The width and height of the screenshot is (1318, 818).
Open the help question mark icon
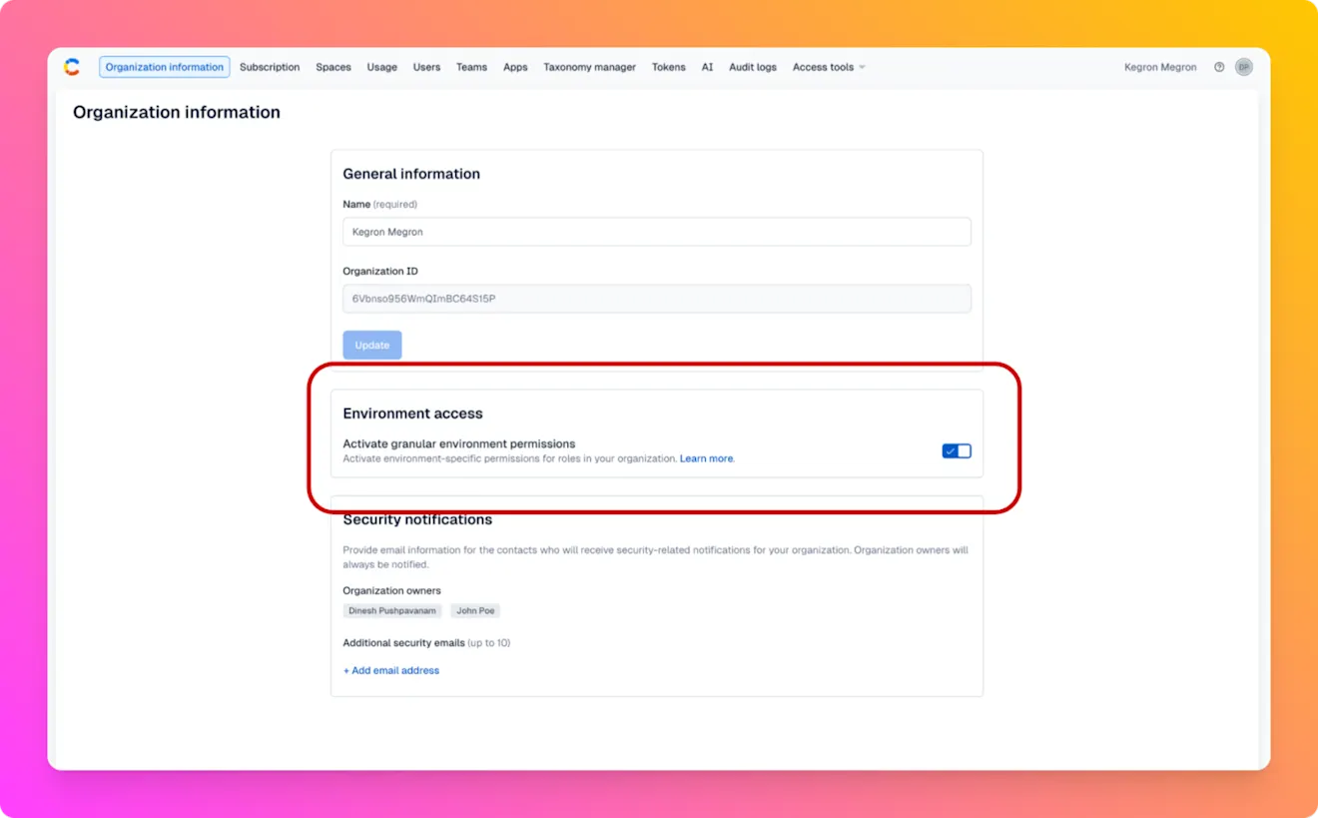1218,67
